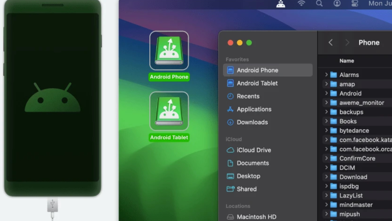Select Macintosh HD under Locations
This screenshot has width=392, height=221.
coord(256,217)
